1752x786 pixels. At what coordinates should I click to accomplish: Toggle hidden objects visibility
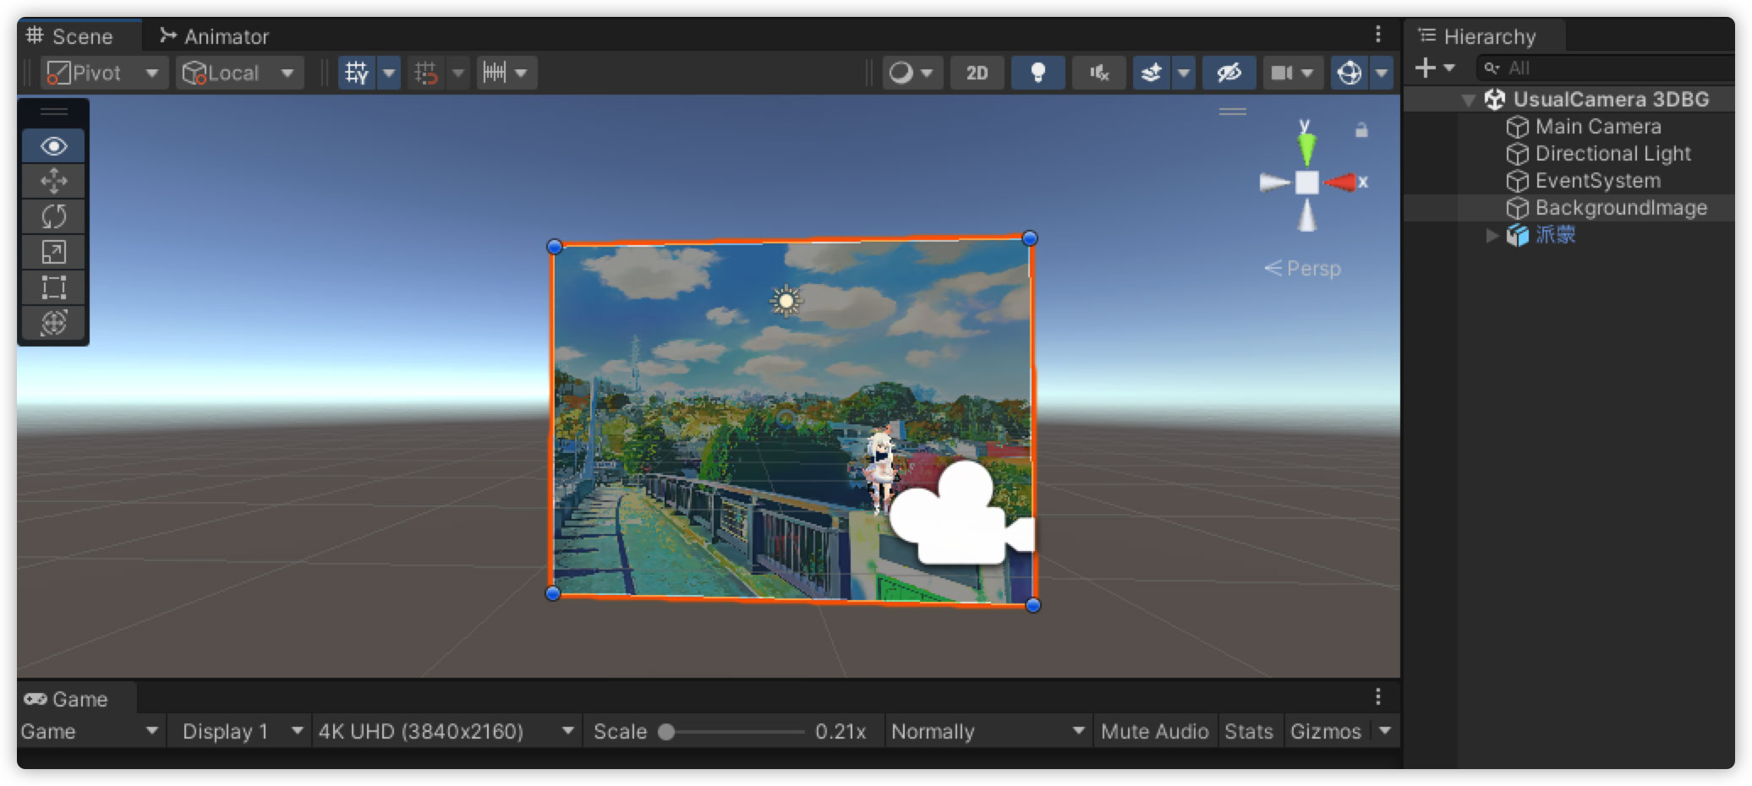click(x=1229, y=73)
